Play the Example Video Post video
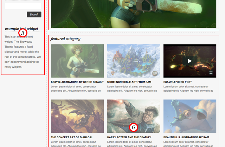This screenshot has height=147, width=225. coord(190,61)
